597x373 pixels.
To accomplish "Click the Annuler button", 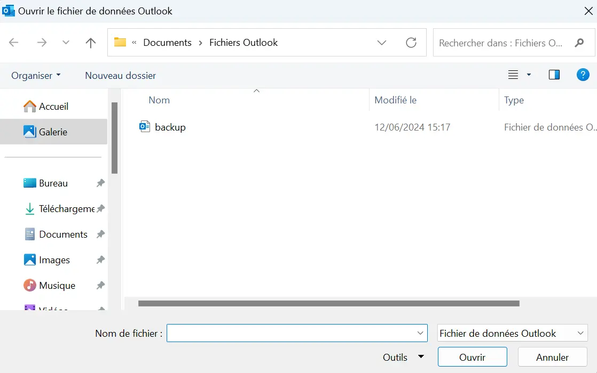I will [552, 357].
